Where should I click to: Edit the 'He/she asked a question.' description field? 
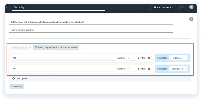(91, 30)
